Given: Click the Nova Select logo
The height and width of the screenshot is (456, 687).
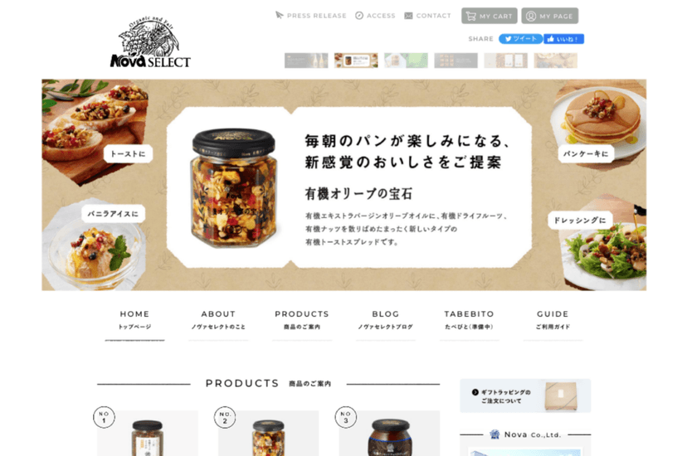Looking at the screenshot, I should coord(150,43).
